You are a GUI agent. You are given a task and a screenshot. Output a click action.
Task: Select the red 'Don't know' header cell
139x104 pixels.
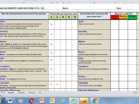point(115,17)
